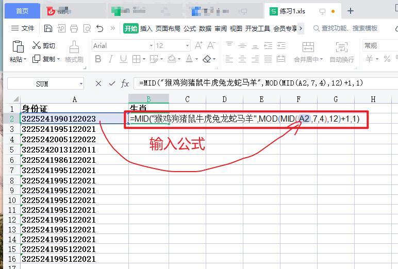Screen dimensions: 398x269
Task: Expand more quick access tools chevrons
Action: click(113, 28)
